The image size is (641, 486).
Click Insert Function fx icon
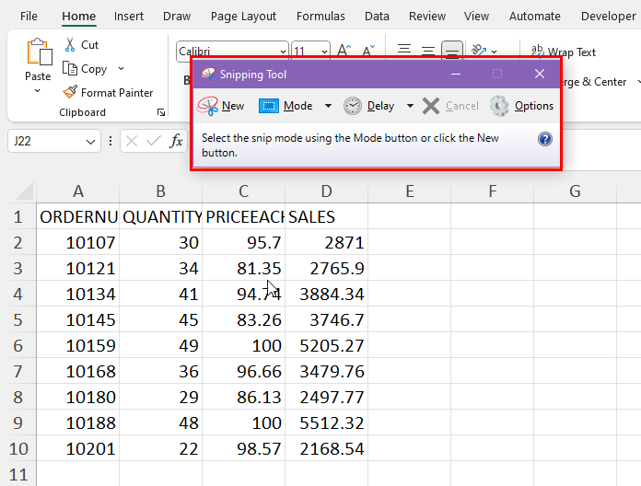tap(176, 141)
